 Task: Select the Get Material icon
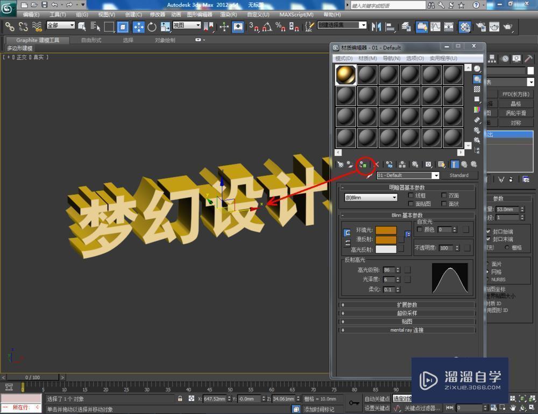(x=341, y=165)
